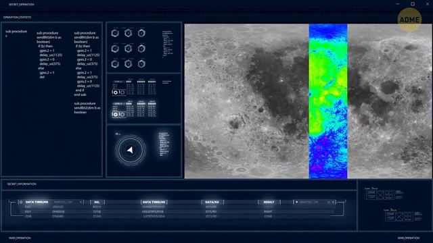Click the 'end if' code line

pos(80,90)
